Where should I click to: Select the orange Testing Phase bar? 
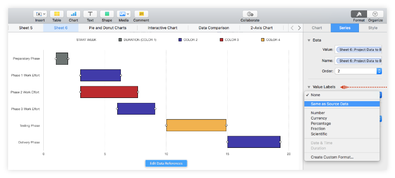pos(196,125)
